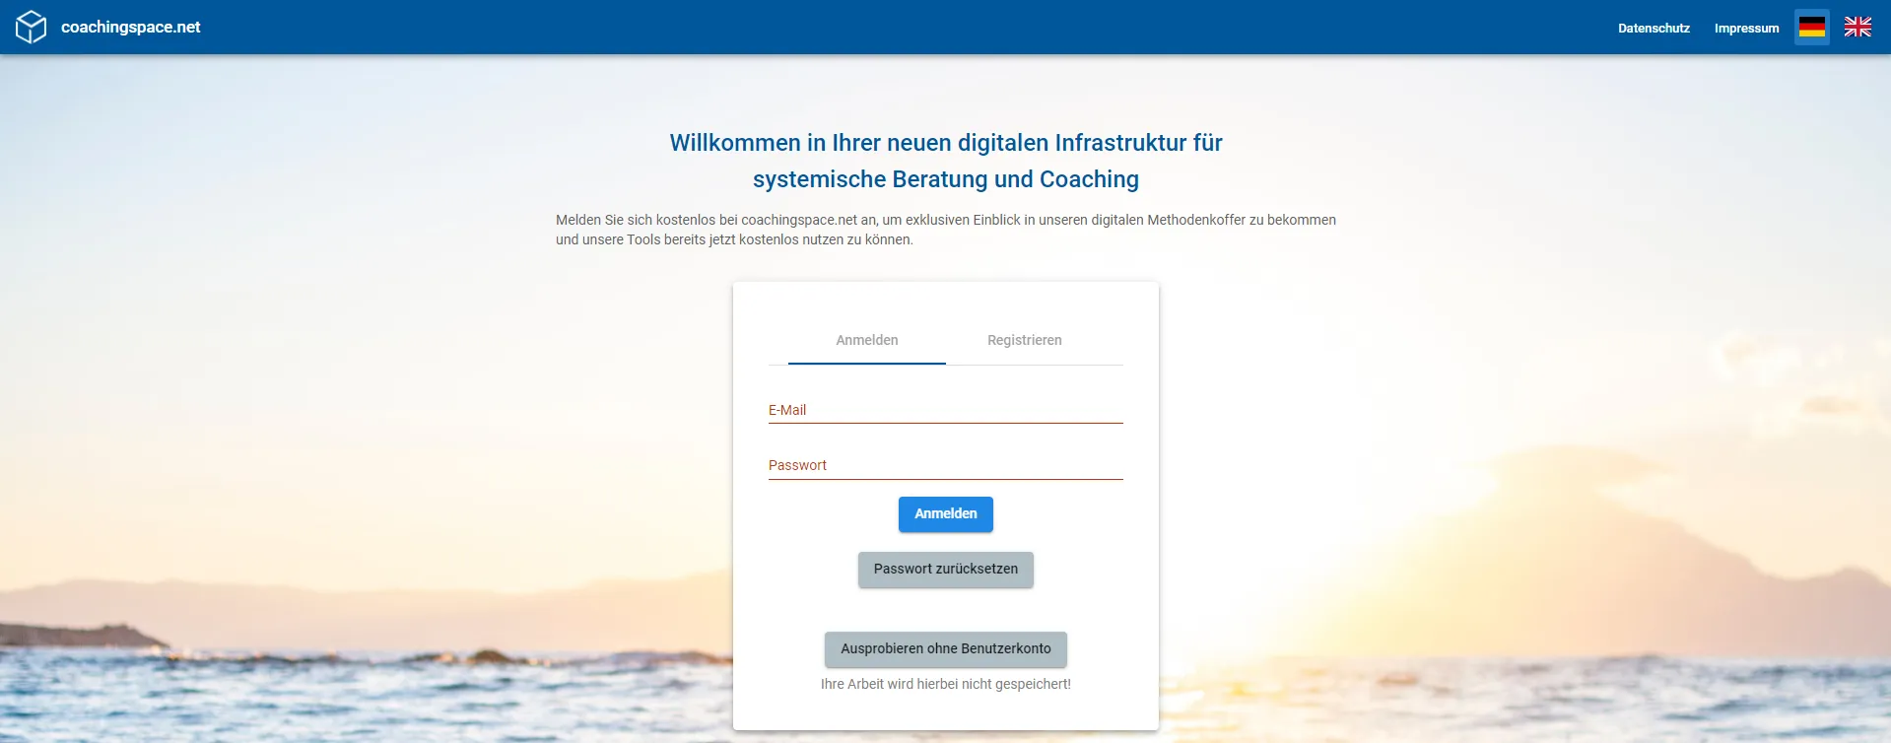
Task: Click Passwort zurücksetzen button
Action: tap(946, 570)
